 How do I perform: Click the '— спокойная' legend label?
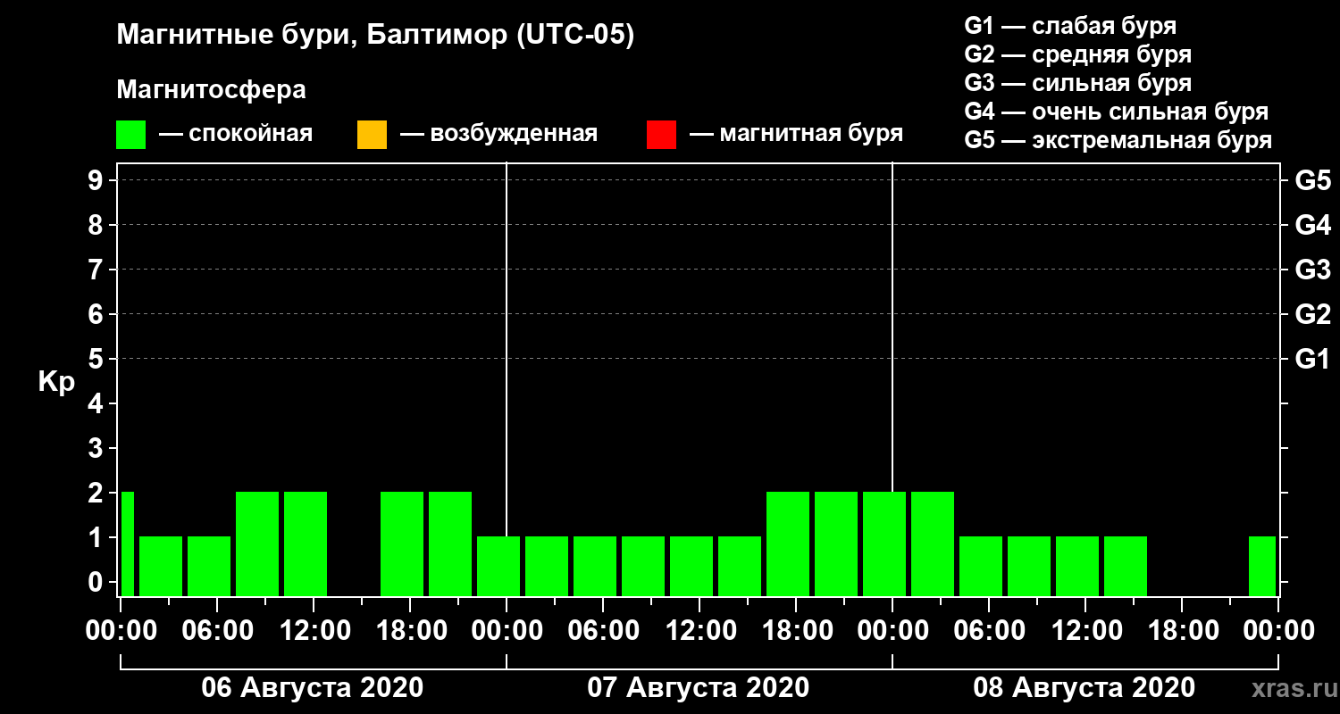click(x=236, y=135)
